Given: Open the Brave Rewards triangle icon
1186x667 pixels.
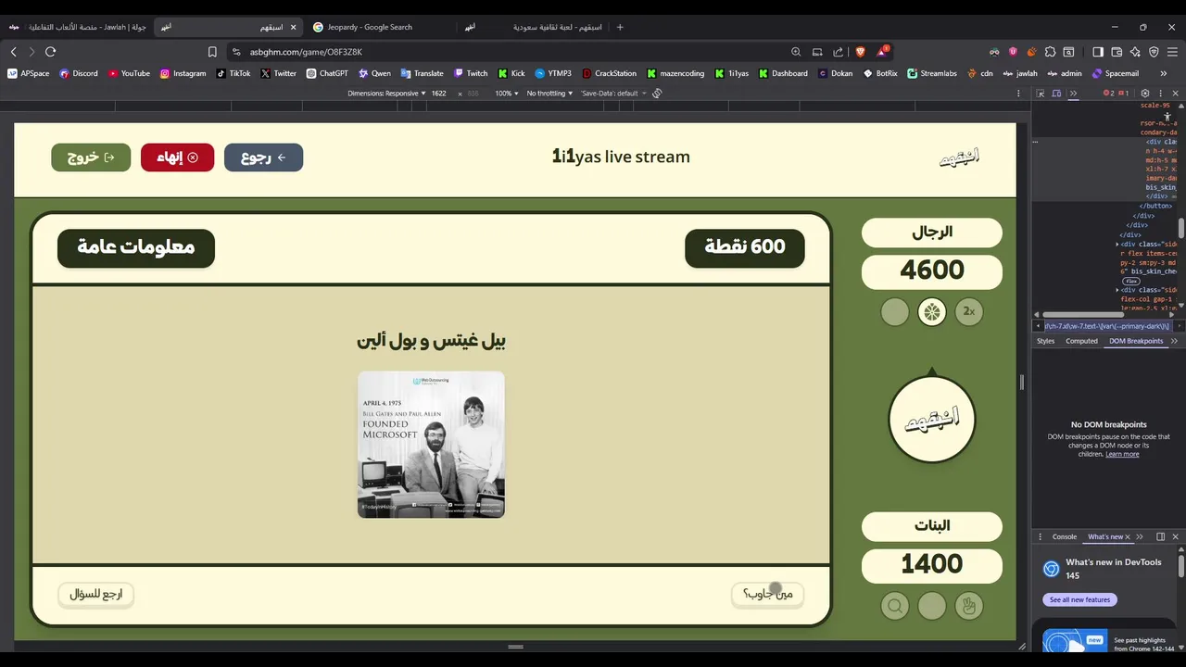Looking at the screenshot, I should (883, 51).
